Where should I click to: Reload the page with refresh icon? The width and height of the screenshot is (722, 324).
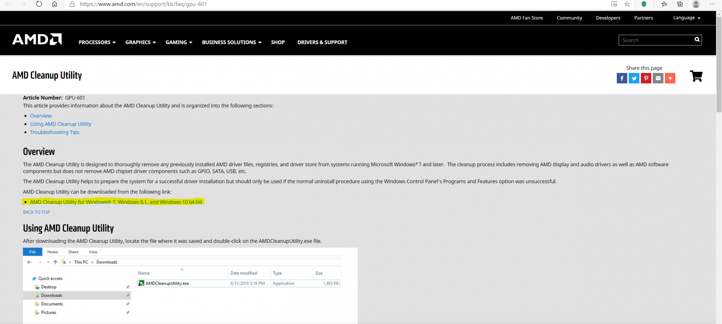39,4
